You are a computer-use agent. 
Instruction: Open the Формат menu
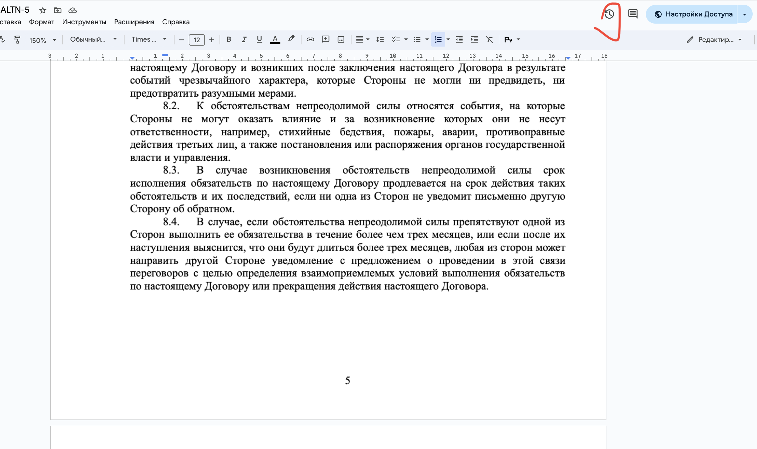pos(42,22)
